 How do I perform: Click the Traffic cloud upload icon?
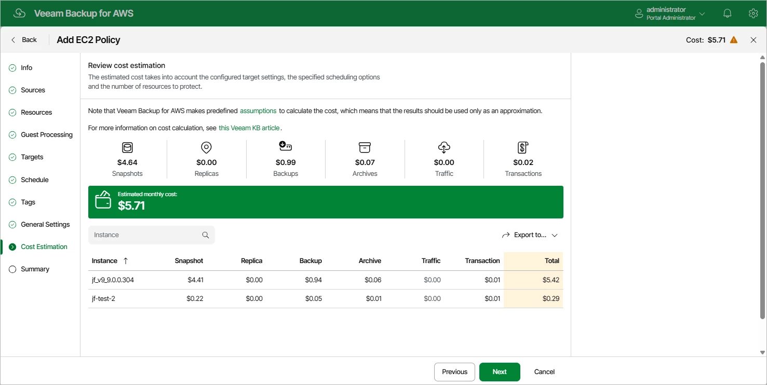pos(444,148)
